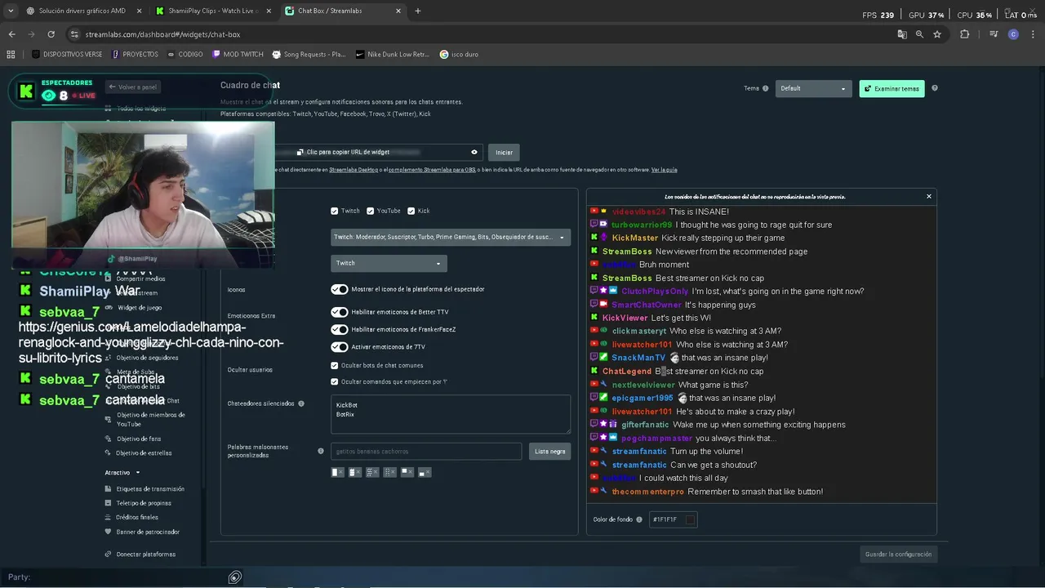Open the Chrome profile avatar

[1013, 34]
